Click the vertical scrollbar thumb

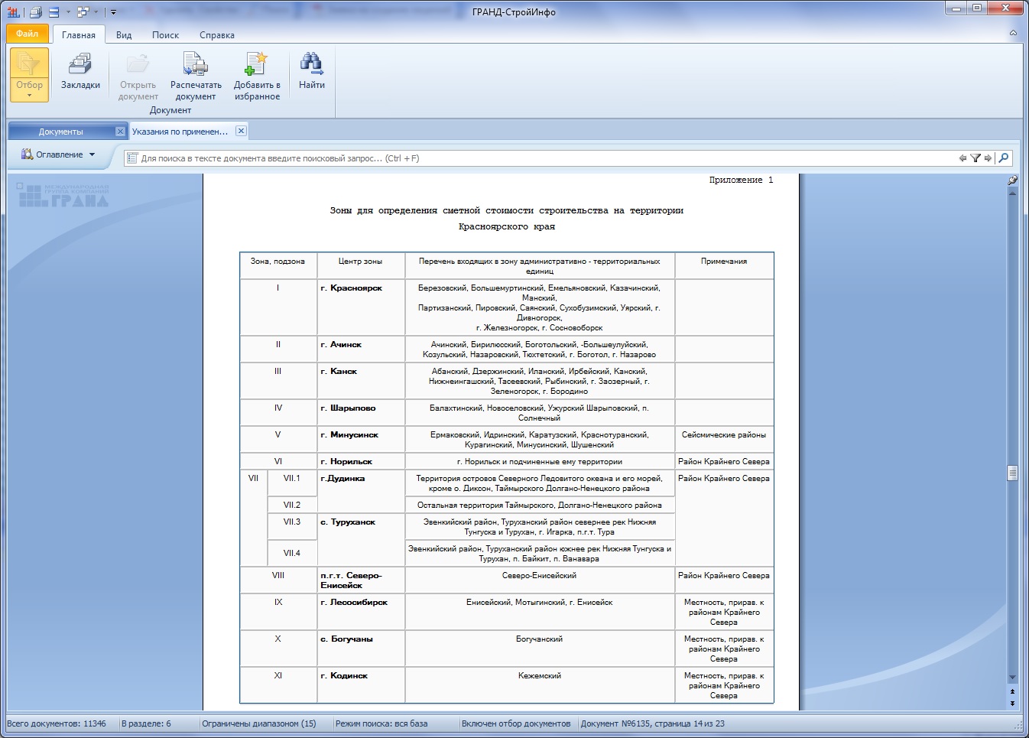tap(1012, 473)
